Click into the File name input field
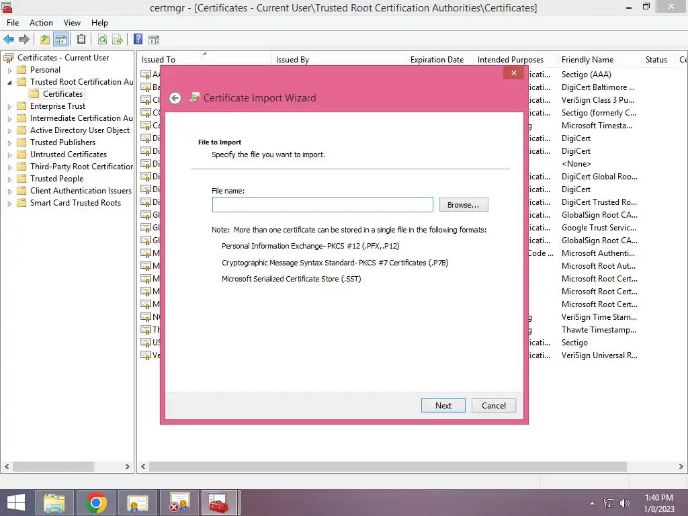The image size is (688, 516). point(322,204)
